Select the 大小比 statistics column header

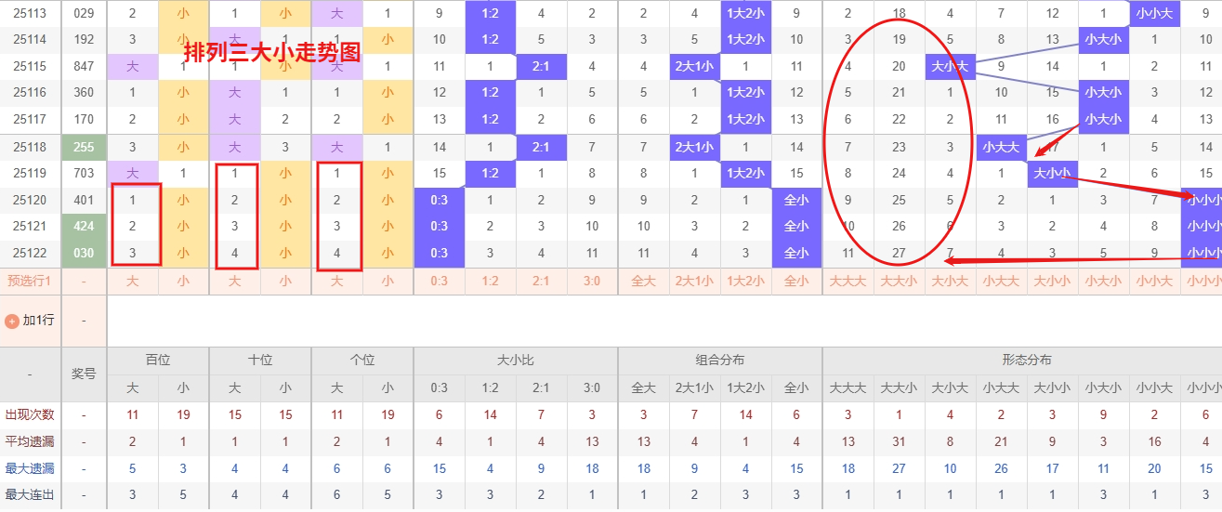point(515,361)
